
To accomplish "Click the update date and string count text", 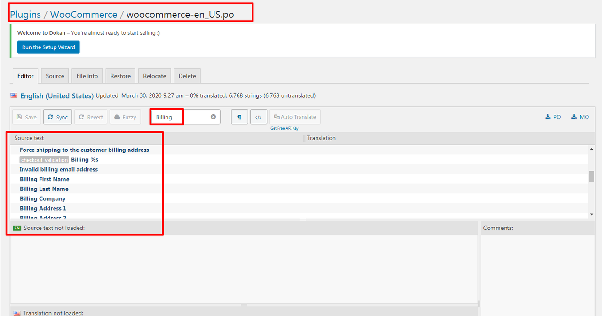I will pyautogui.click(x=206, y=95).
